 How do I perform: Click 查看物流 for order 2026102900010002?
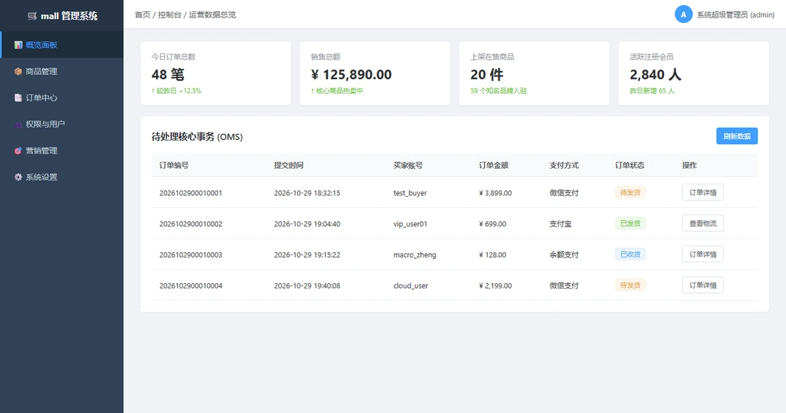pos(703,224)
